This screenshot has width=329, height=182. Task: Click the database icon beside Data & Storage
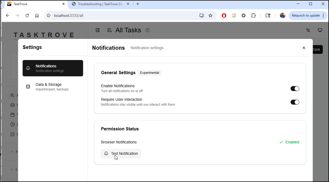(x=28, y=87)
